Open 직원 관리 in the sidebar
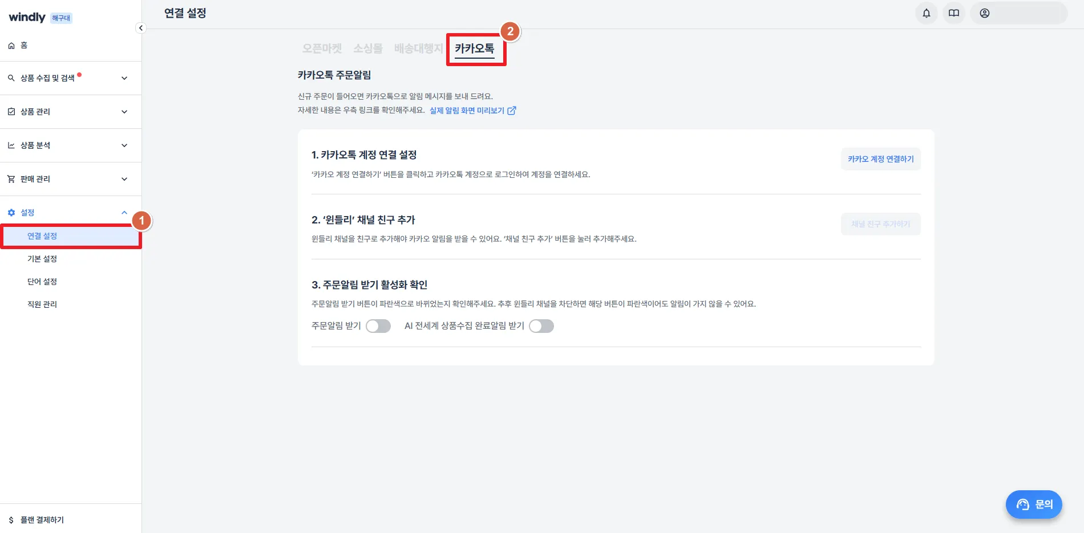Viewport: 1084px width, 533px height. 71,304
